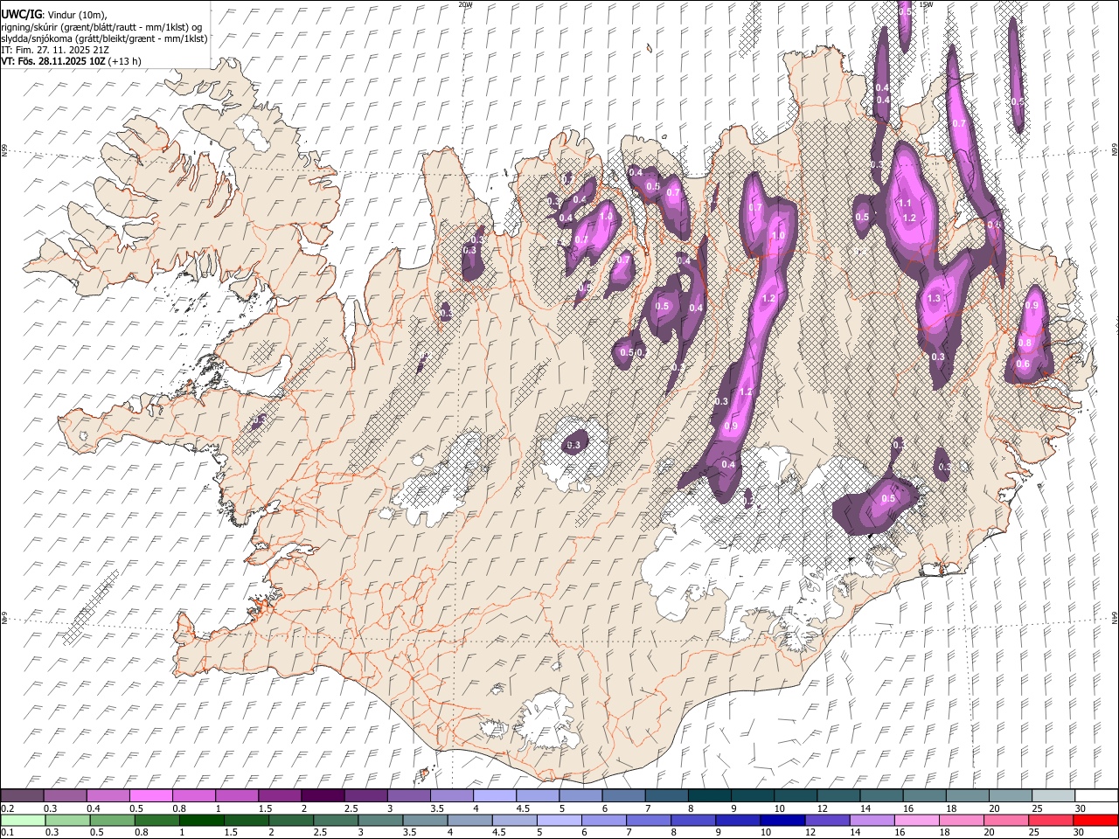The image size is (1119, 839).
Task: Click the white swatch labeled 30 in top legend row
Action: 1096,796
